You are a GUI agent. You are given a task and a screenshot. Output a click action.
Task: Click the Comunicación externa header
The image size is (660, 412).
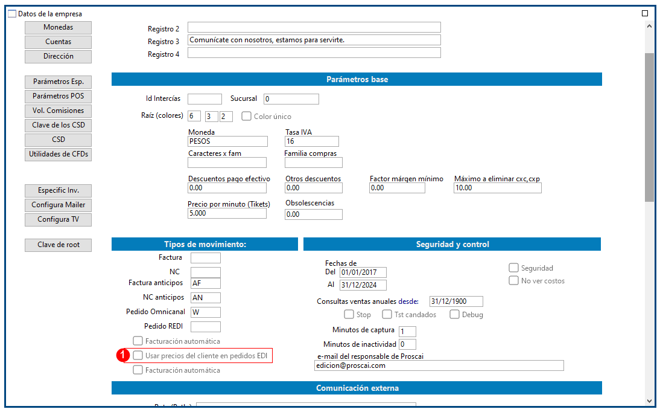[357, 388]
